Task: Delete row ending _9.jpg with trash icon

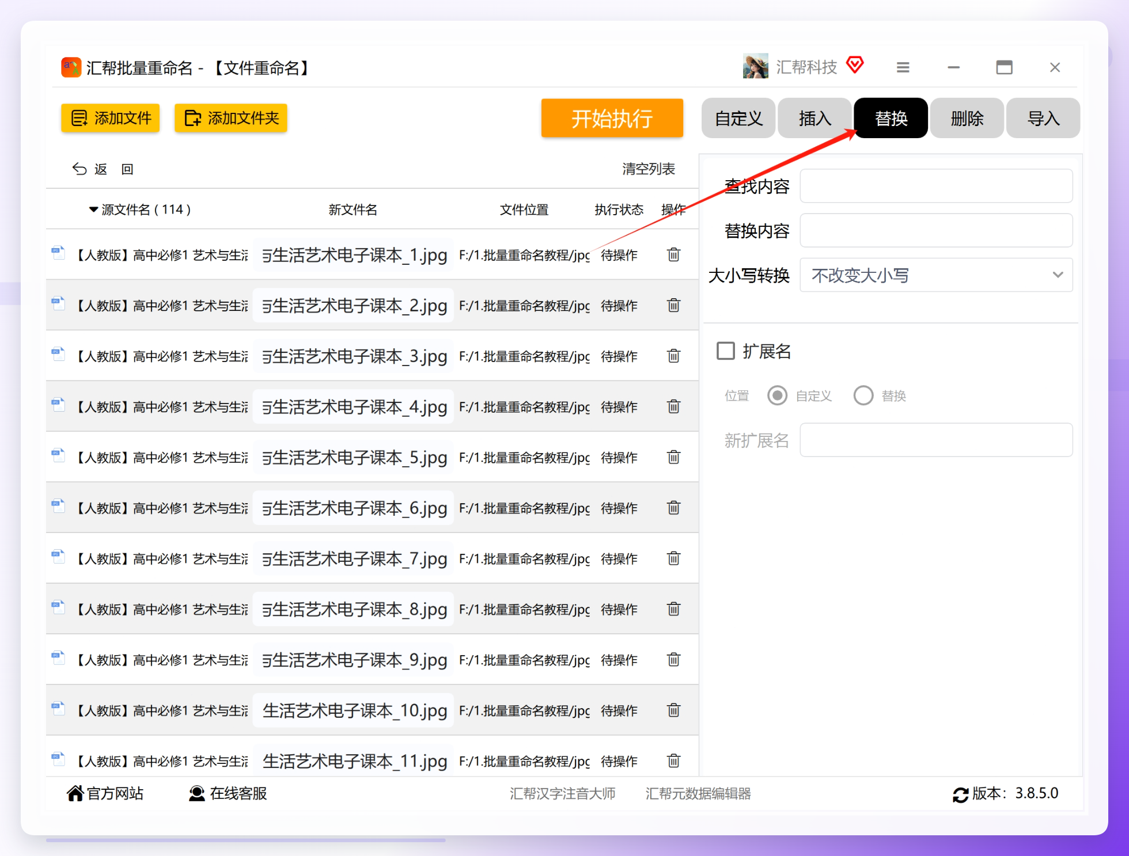Action: pos(673,660)
